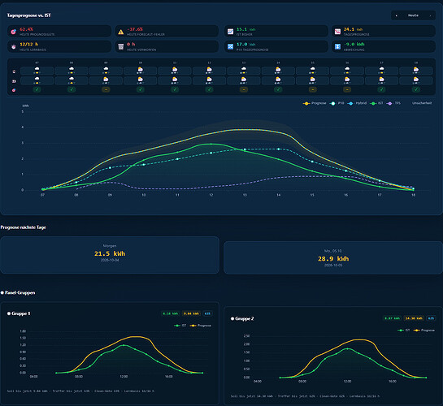Screen dimensions: 443x406
Task: Click the P10 data point at hour 09
Action: tap(110, 168)
